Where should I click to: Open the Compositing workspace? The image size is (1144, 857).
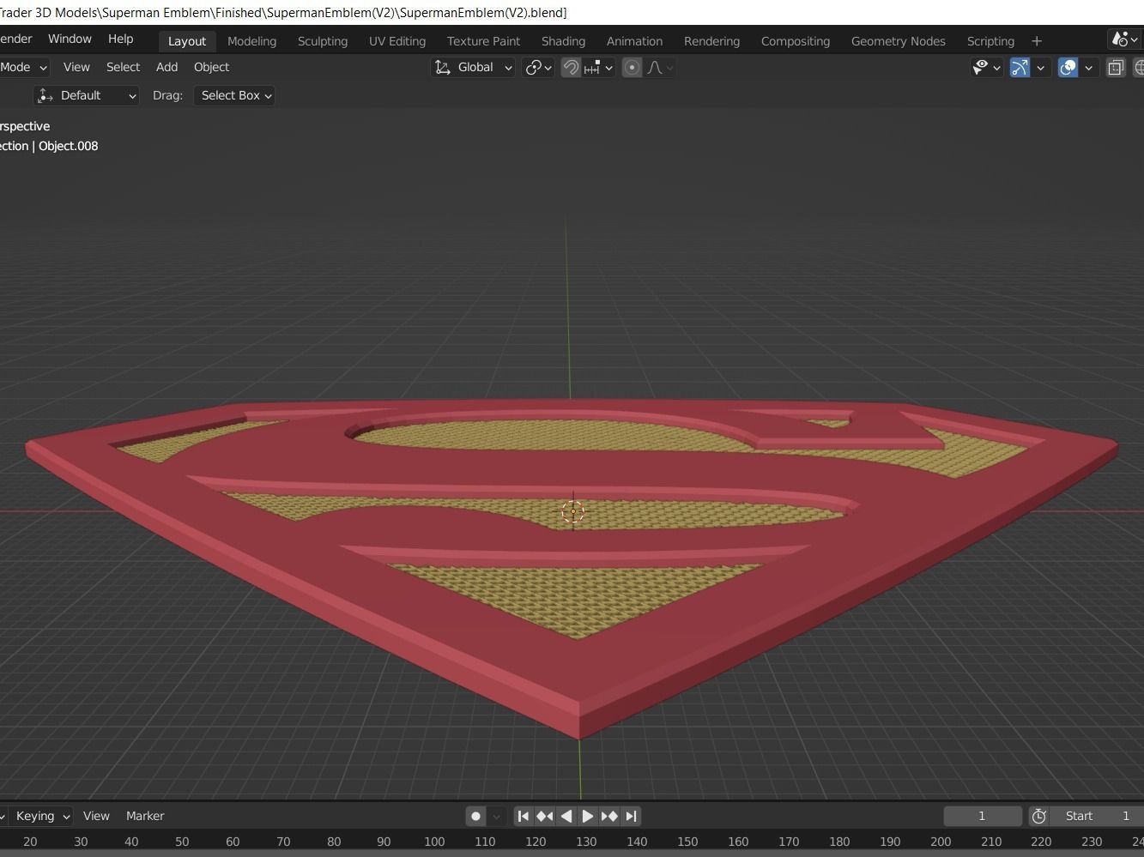pyautogui.click(x=796, y=40)
